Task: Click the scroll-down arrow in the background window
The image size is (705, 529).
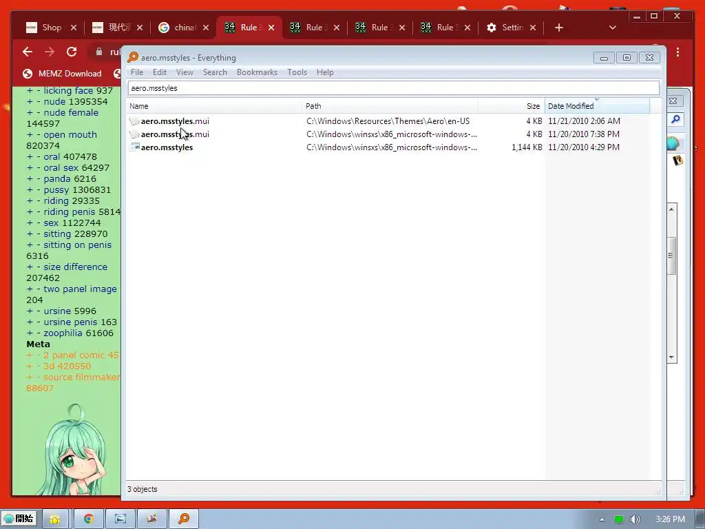Action: click(672, 357)
